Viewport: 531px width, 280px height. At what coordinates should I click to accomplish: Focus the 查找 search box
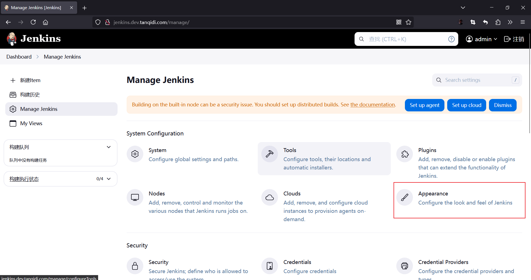pos(406,39)
